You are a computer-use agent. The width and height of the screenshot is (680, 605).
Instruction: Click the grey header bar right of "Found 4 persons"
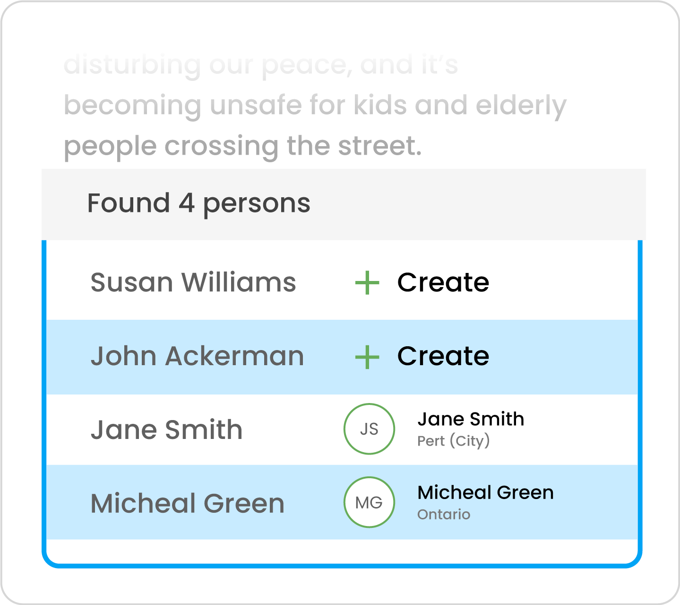tap(477, 204)
